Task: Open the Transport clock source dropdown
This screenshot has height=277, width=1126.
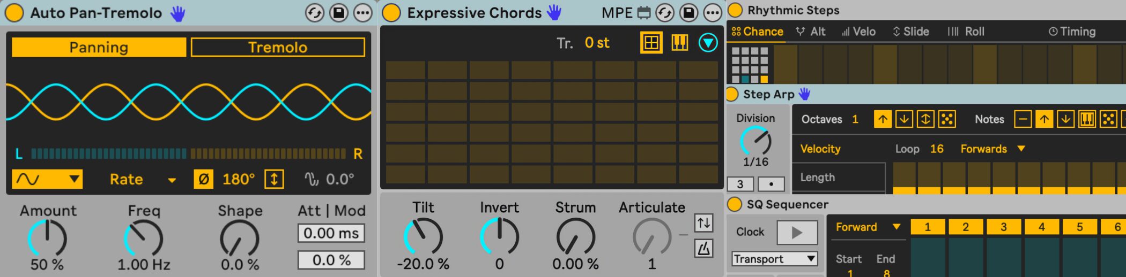Action: tap(774, 259)
